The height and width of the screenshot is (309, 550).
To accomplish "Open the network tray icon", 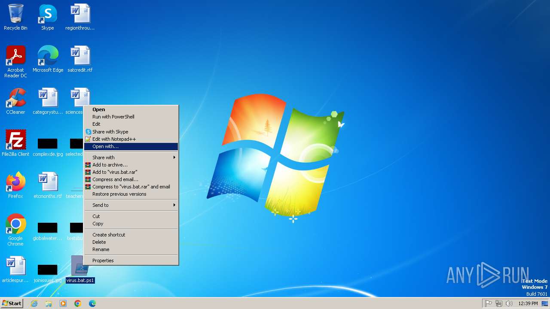I will 499,303.
